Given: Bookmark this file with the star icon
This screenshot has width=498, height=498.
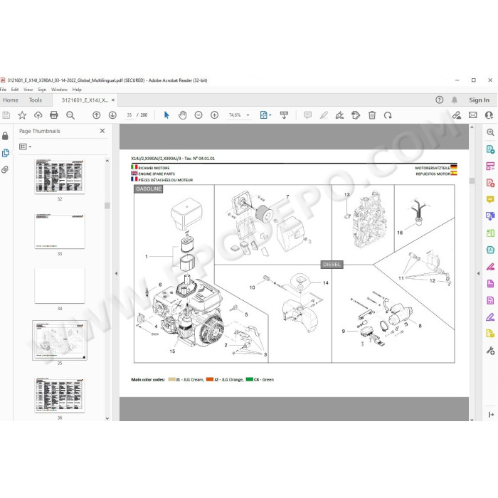Looking at the screenshot, I should [22, 115].
